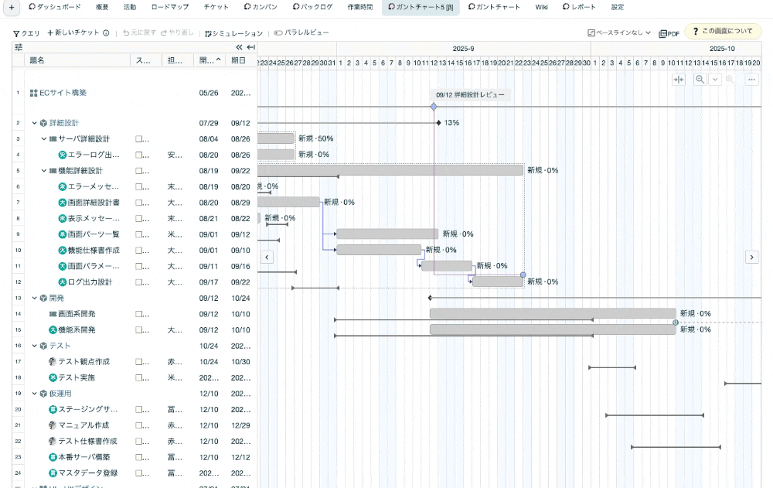Image resolution: width=773 pixels, height=488 pixels.
Task: Click やり直し redo button
Action: pyautogui.click(x=177, y=32)
